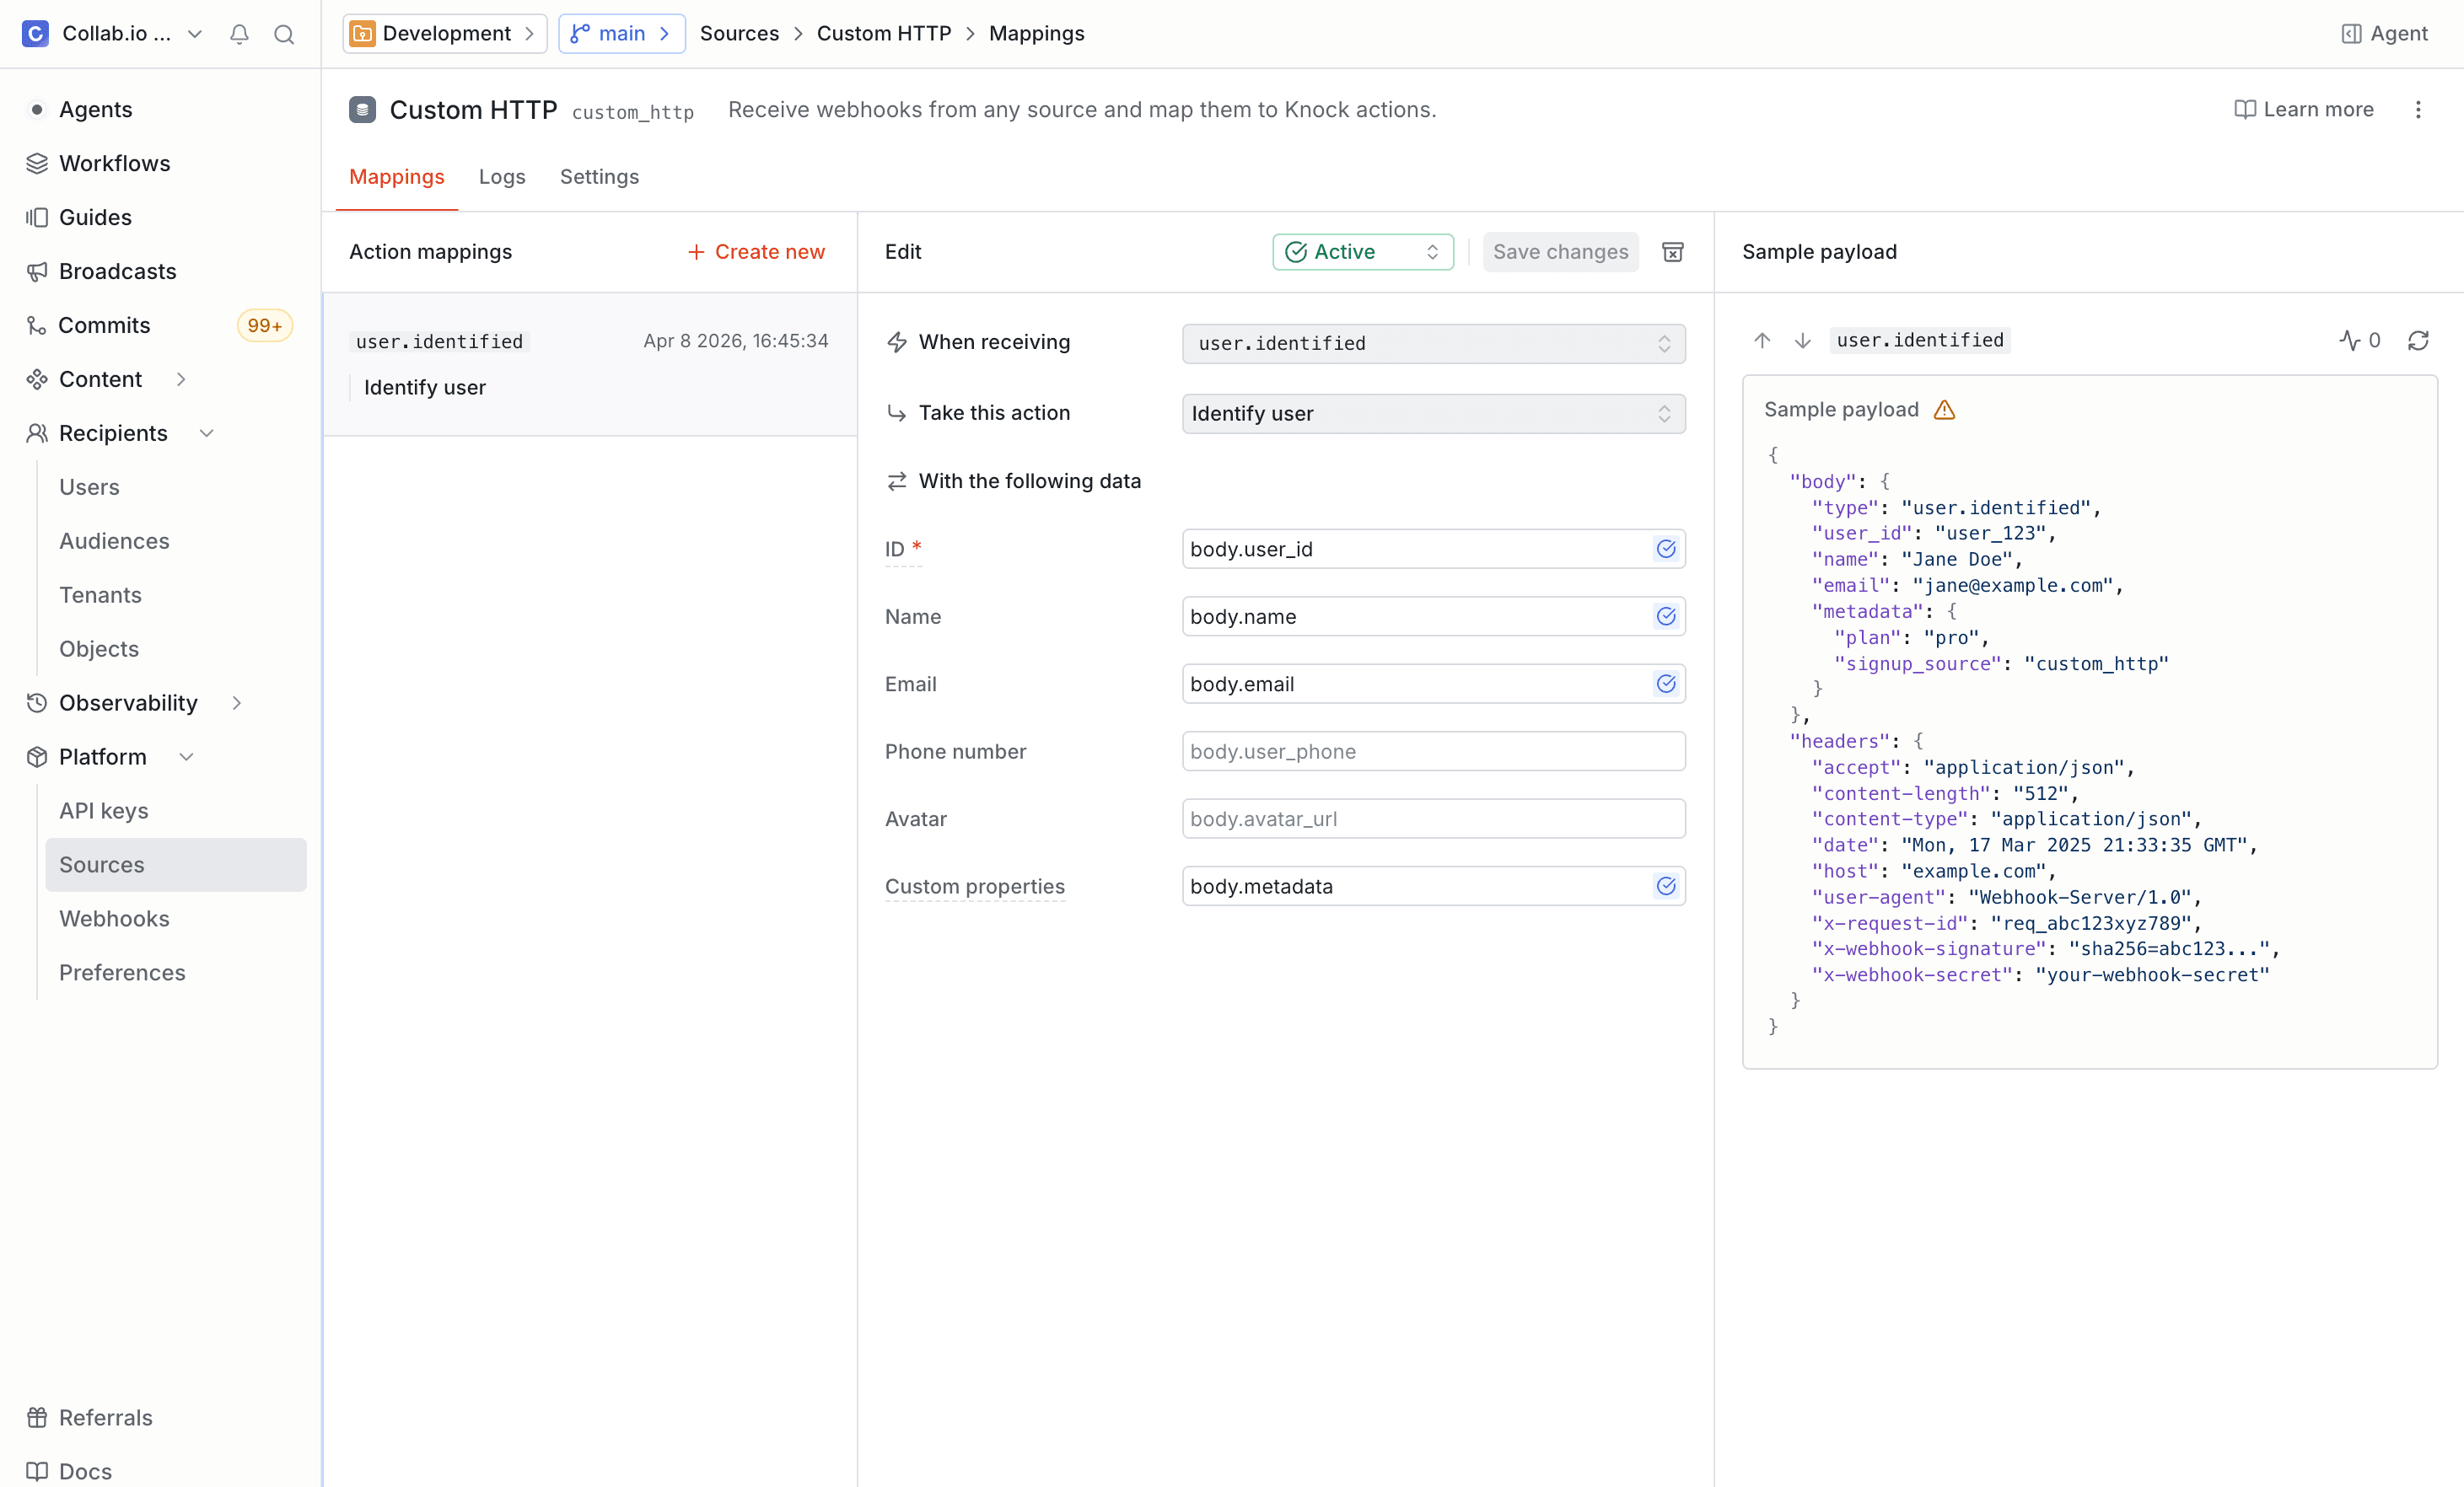Viewport: 2464px width, 1487px height.
Task: Open search with the magnifier icon
Action: (x=284, y=33)
